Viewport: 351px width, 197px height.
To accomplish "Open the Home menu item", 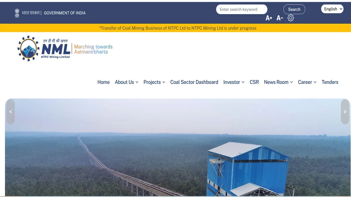I will (104, 82).
